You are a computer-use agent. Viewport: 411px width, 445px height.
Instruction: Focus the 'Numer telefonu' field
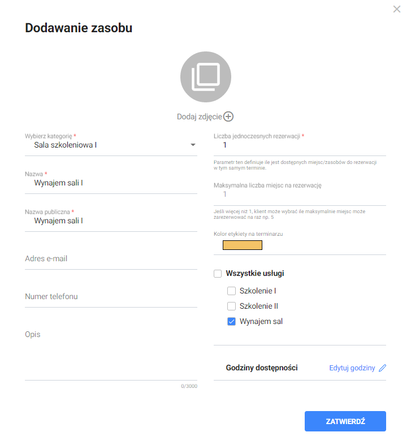pos(111,297)
